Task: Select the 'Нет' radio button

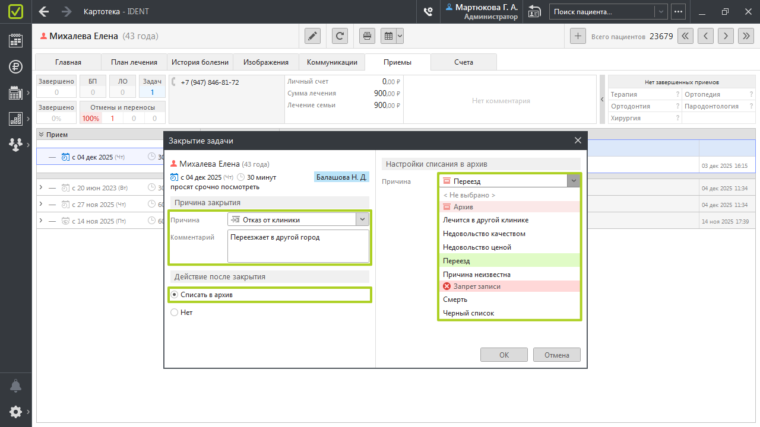Action: tap(175, 313)
